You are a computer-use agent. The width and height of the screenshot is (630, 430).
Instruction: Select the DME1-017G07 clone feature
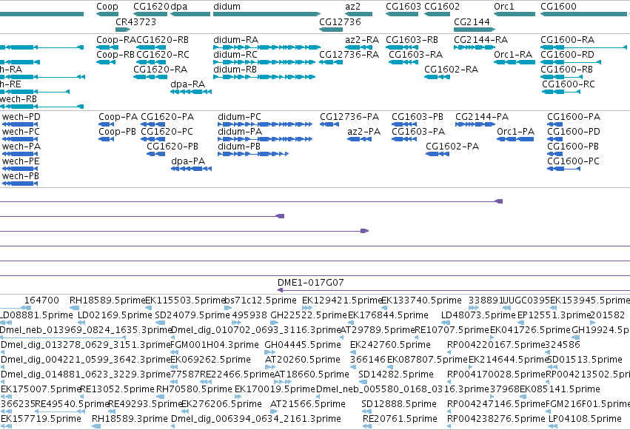pos(454,290)
